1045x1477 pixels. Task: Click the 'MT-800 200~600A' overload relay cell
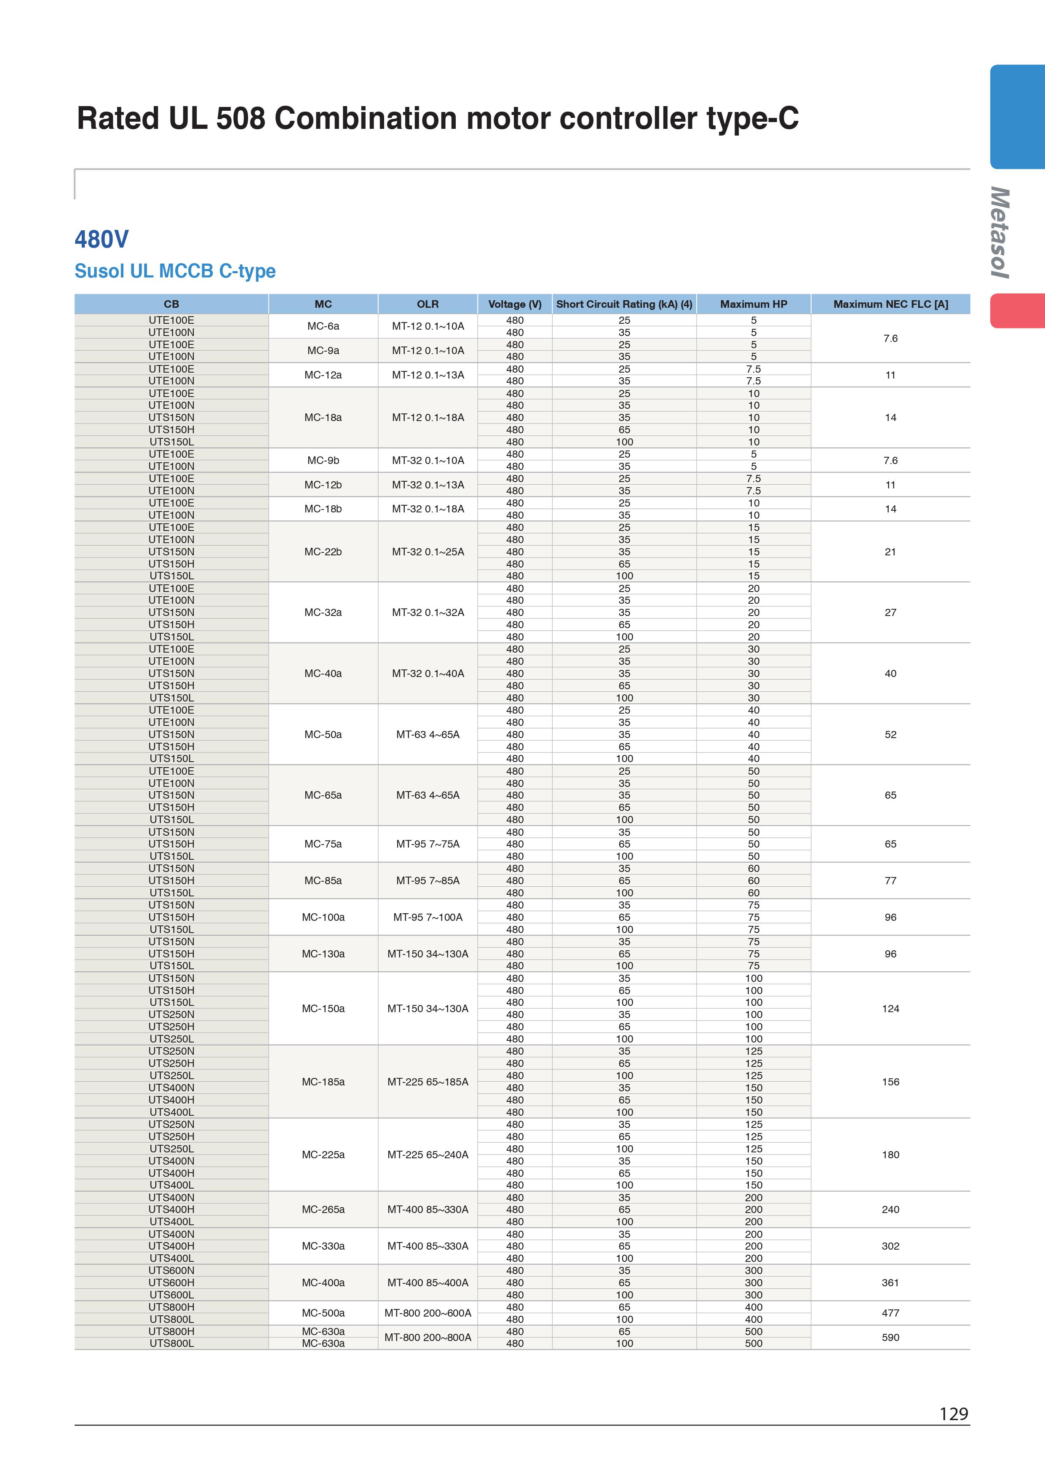click(x=428, y=1313)
